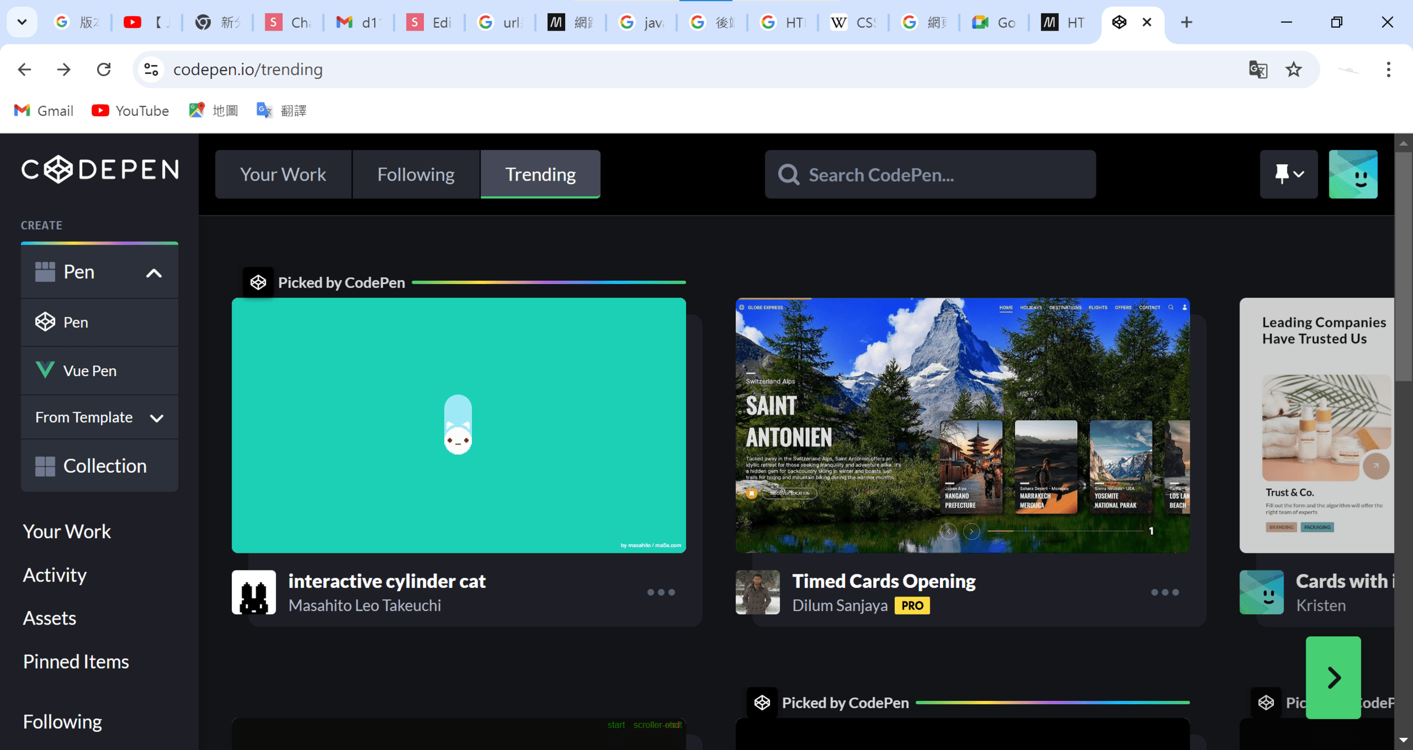Bookmark this page with star icon

click(1293, 69)
